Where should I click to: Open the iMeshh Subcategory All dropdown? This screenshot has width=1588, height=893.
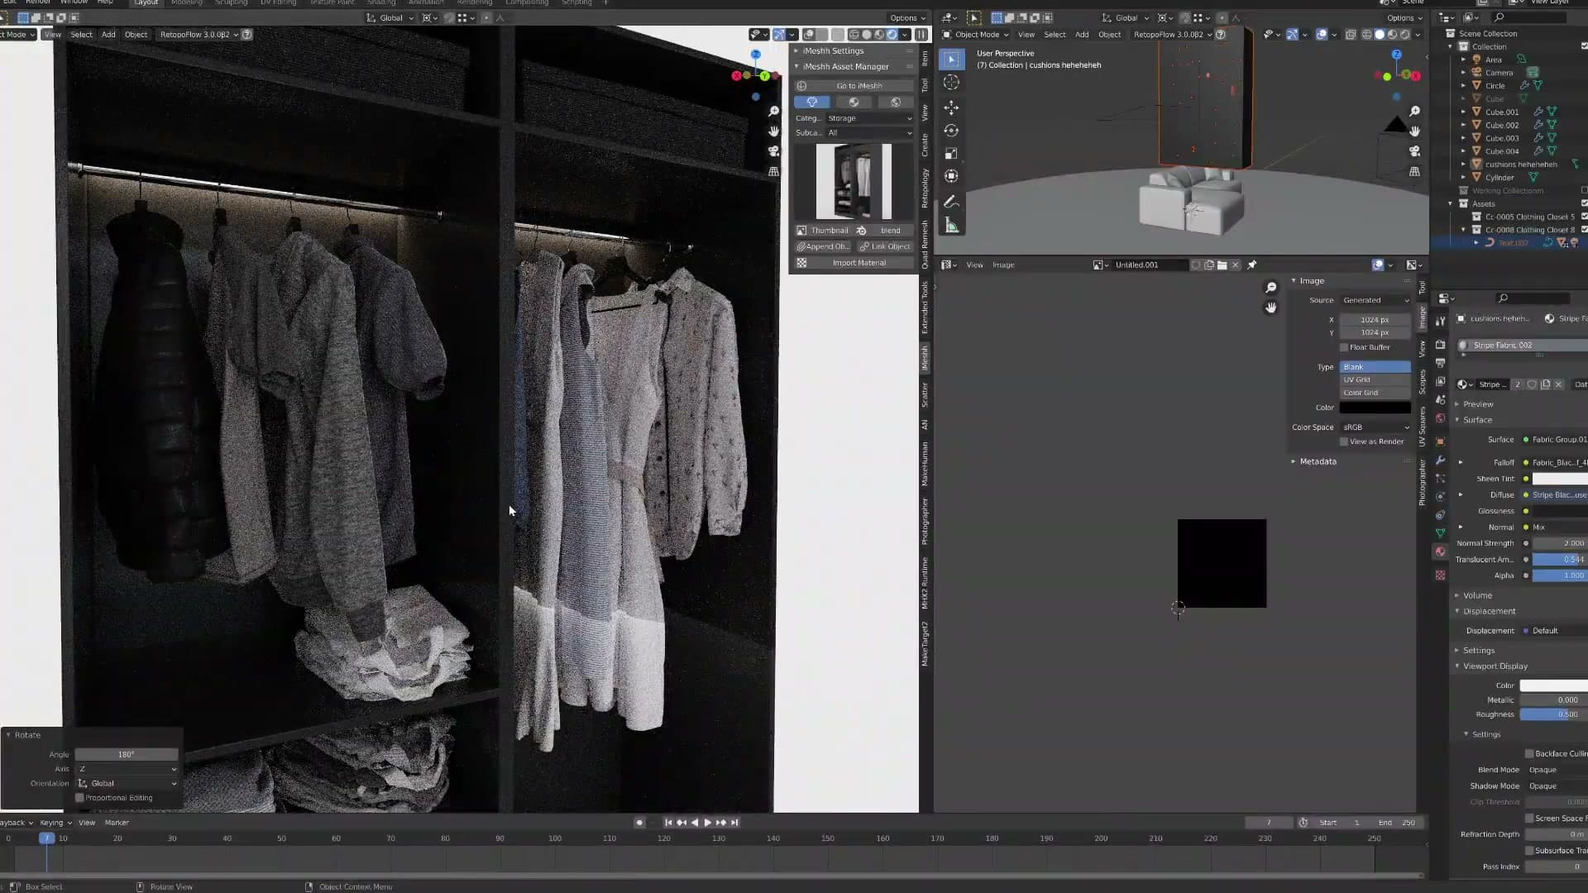coord(869,133)
